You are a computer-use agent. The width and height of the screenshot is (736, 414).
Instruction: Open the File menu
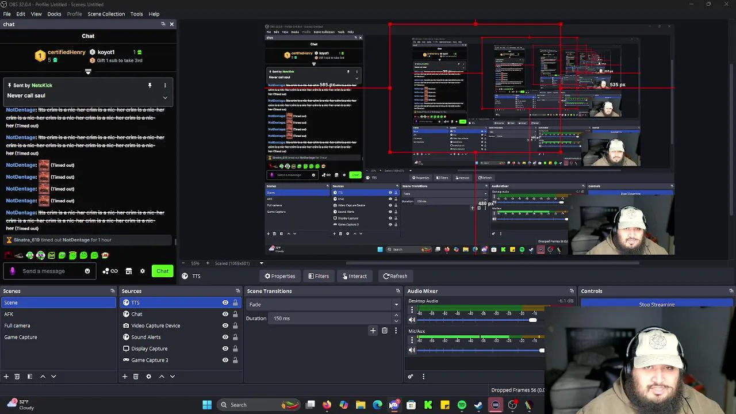[x=7, y=14]
